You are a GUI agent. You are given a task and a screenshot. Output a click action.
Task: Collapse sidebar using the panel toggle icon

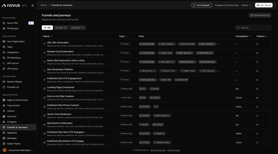[33, 6]
